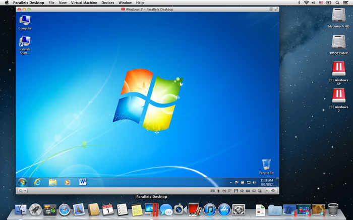The width and height of the screenshot is (353, 220).
Task: Click the Action Center flag tray icon
Action: 237,182
